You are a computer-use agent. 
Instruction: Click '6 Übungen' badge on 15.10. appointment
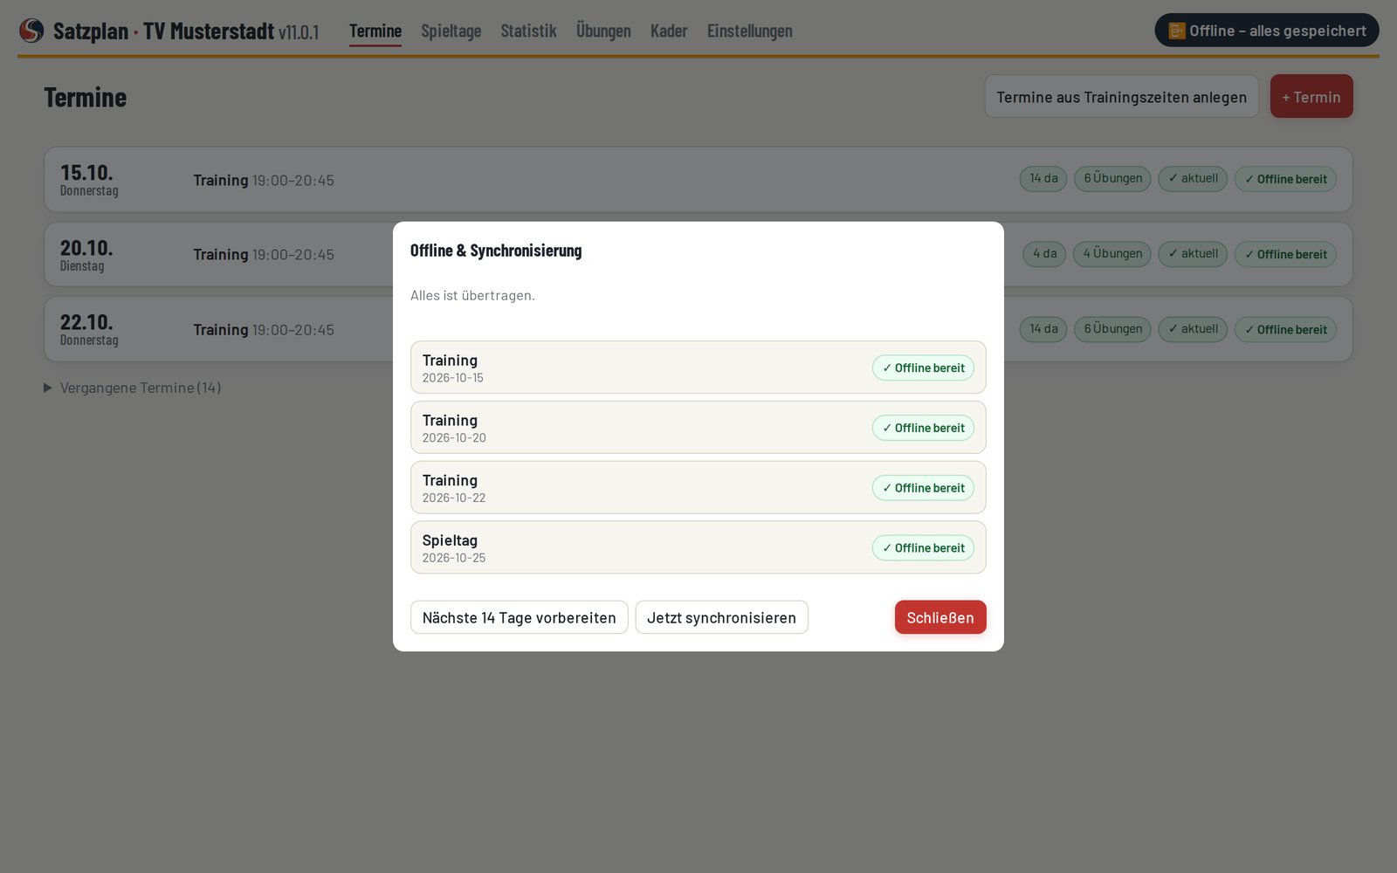1112,178
